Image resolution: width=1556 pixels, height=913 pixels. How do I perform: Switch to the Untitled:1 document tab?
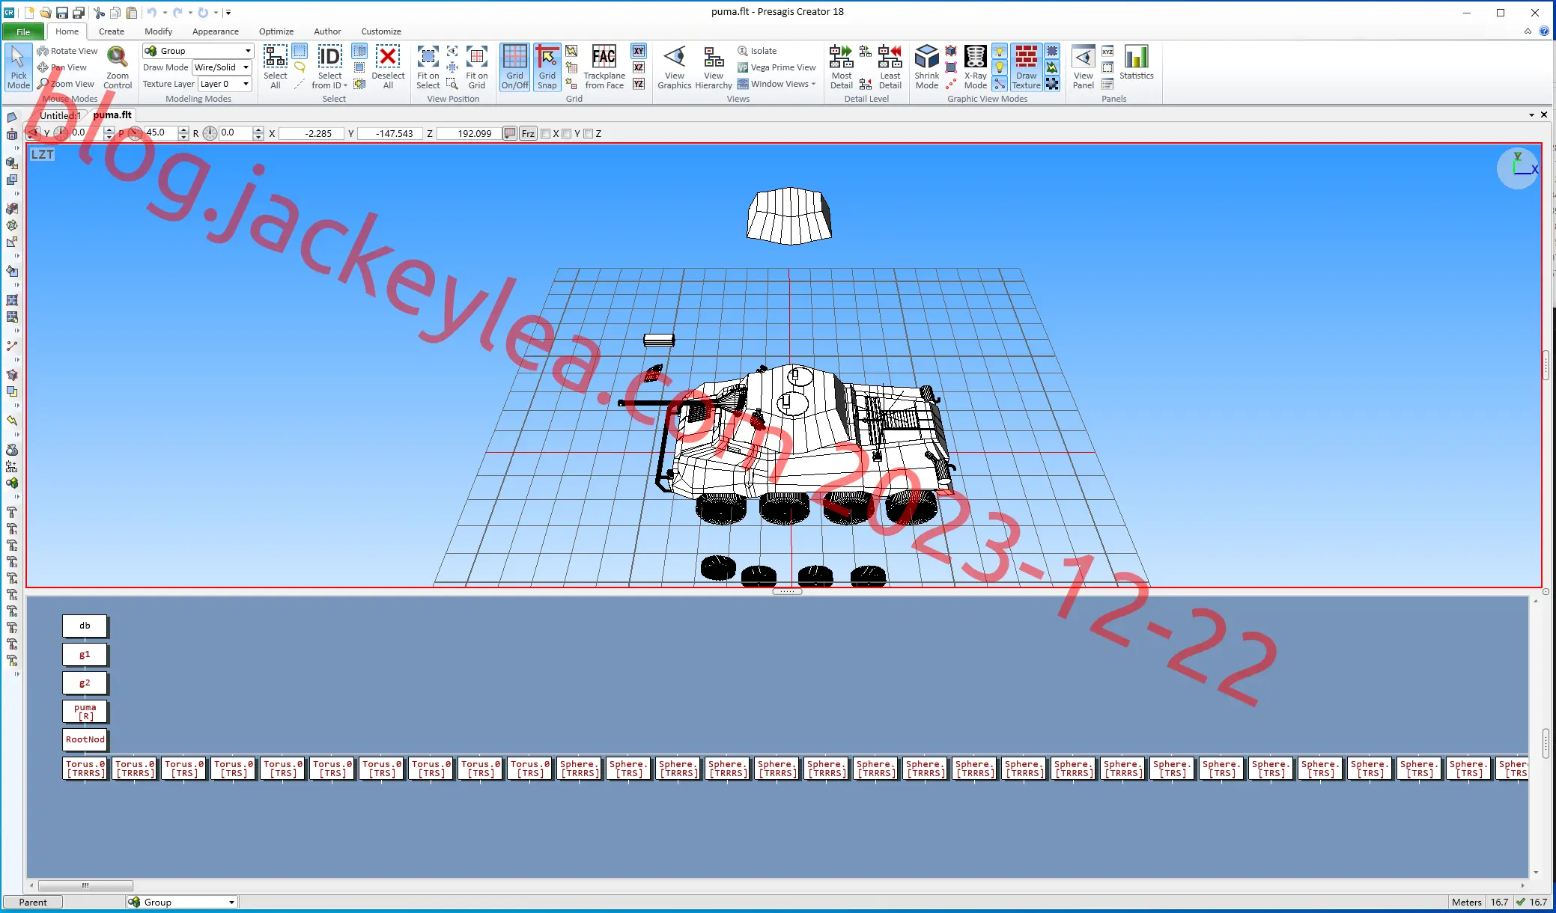pyautogui.click(x=60, y=115)
